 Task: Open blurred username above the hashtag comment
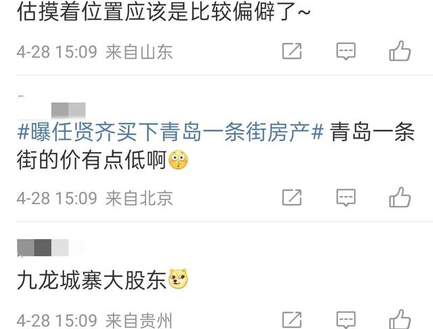68,110
